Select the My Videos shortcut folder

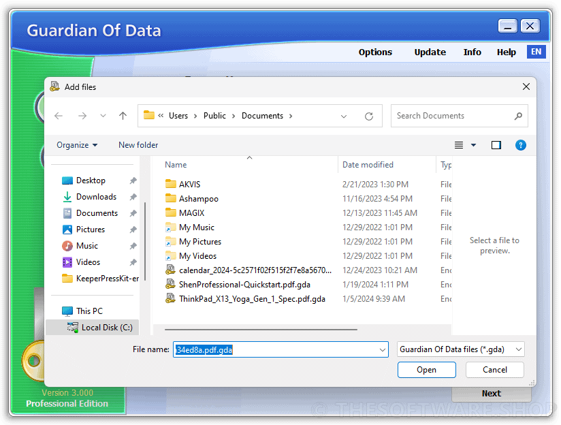tap(197, 256)
